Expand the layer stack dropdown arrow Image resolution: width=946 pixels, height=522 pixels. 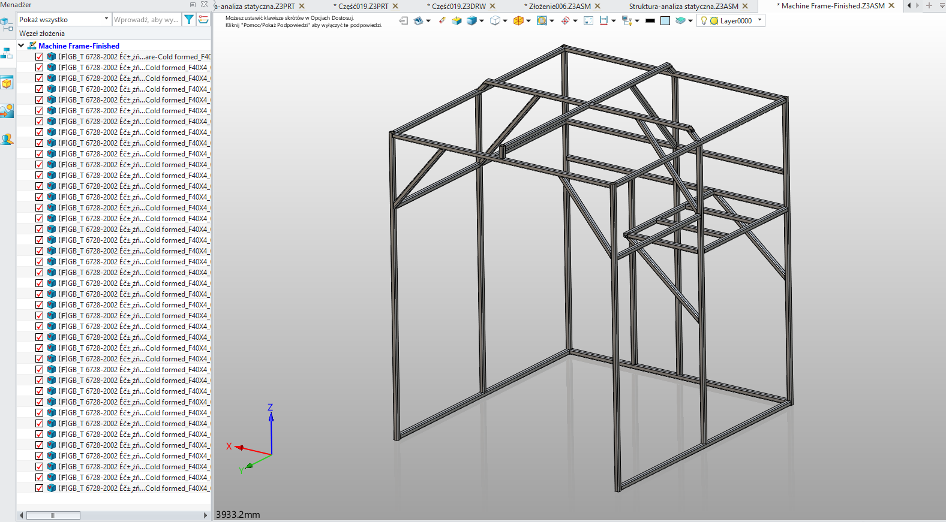pos(690,21)
